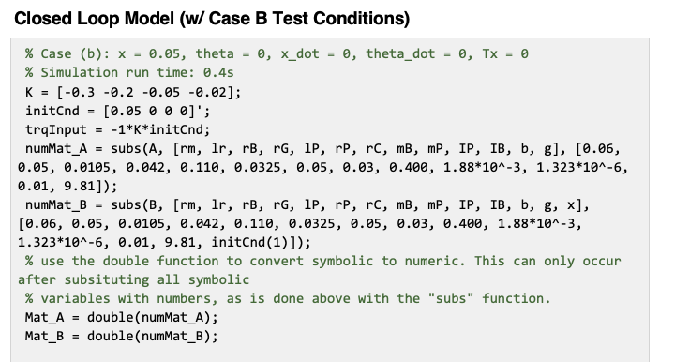Click Mat_B = double(numMat_B) line
This screenshot has height=362, width=674.
point(122,336)
